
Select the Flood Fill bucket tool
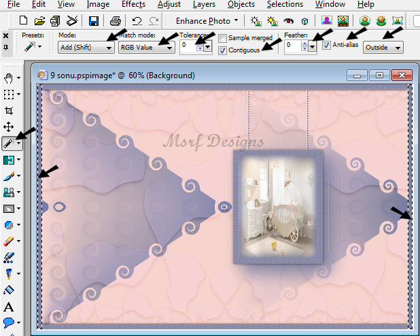coord(8,290)
